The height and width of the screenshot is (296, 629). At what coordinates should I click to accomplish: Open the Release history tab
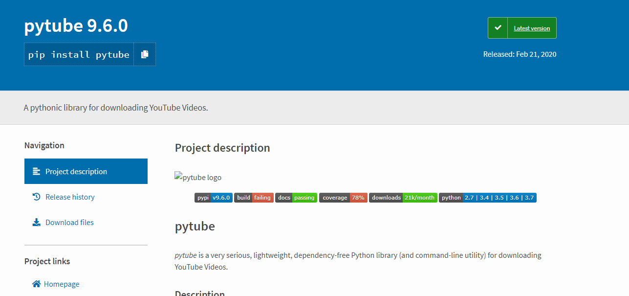click(86, 197)
